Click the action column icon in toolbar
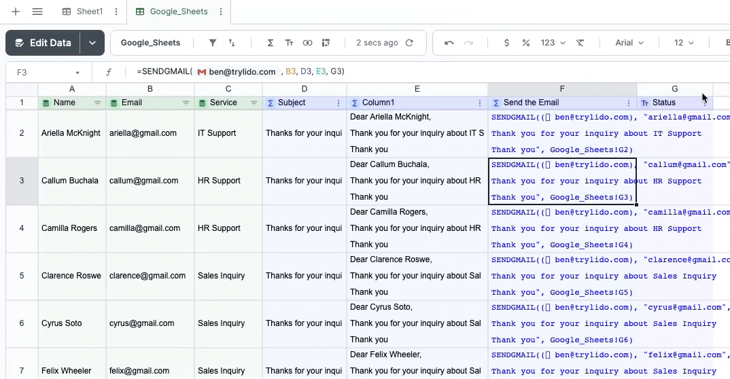 (x=326, y=43)
